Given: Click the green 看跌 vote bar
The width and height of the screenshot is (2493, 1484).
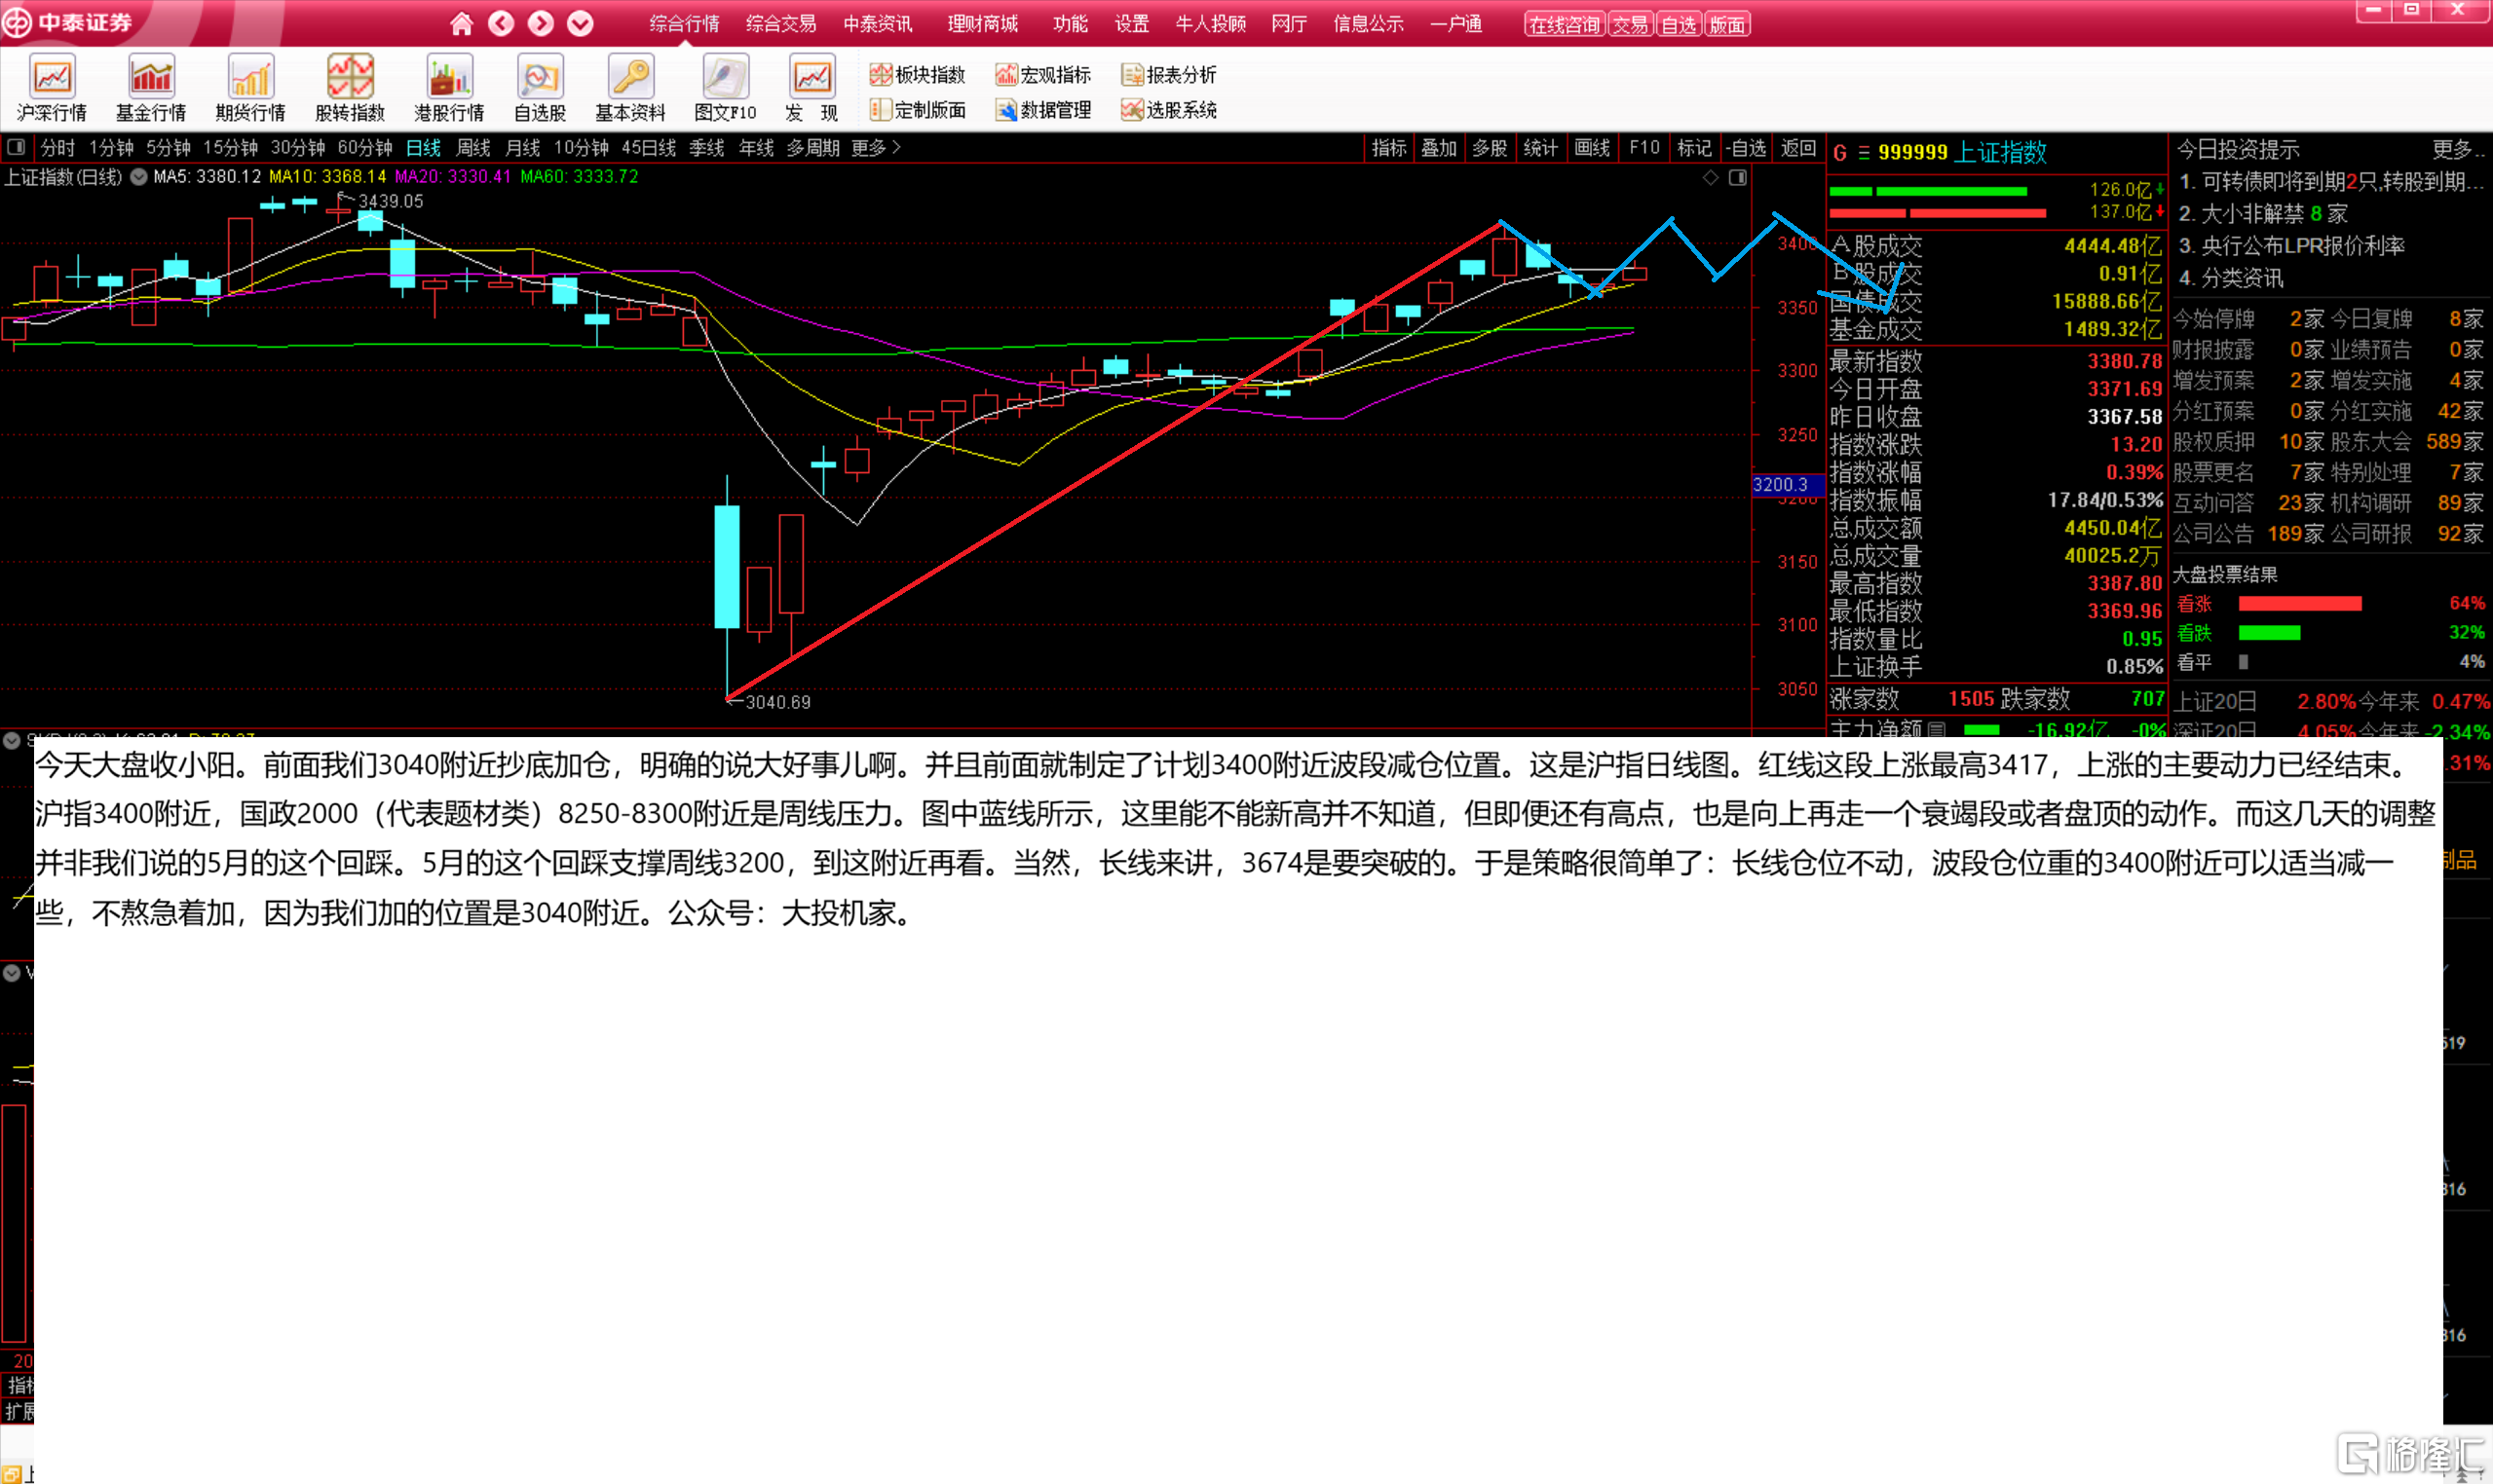Looking at the screenshot, I should 2269,633.
